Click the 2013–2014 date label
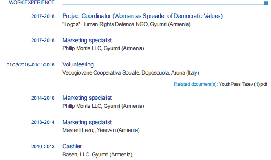 (x=43, y=122)
